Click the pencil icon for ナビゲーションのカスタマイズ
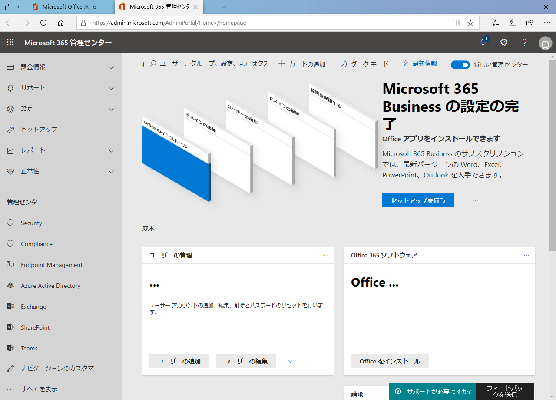556x400 pixels. [10, 369]
